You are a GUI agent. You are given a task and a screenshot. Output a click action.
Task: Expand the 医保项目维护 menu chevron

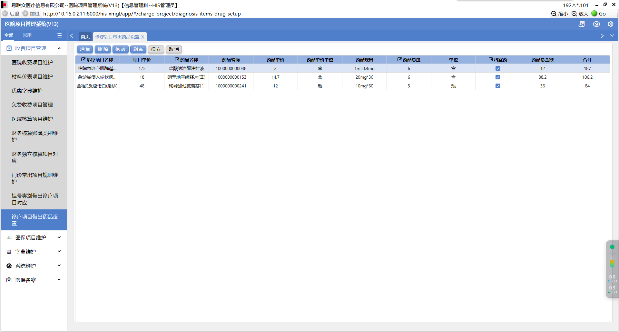click(x=59, y=237)
